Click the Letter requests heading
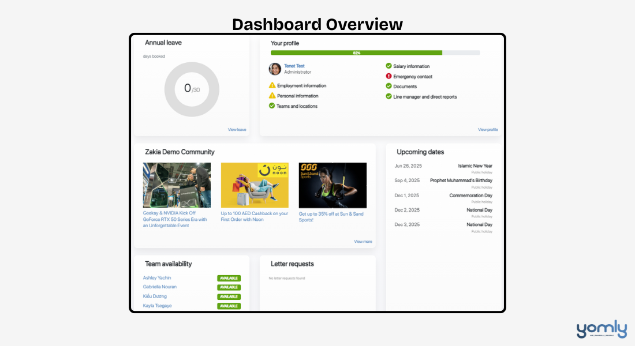This screenshot has height=346, width=635. [293, 264]
